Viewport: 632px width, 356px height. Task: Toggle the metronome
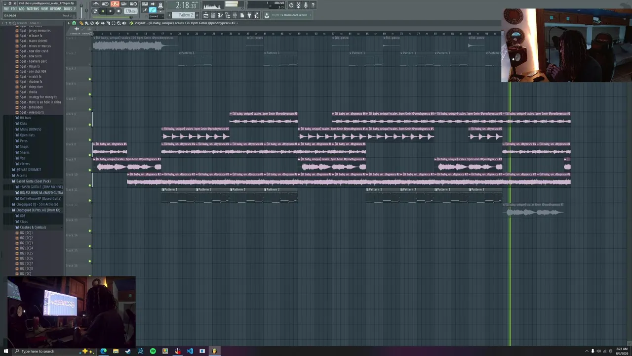(96, 4)
